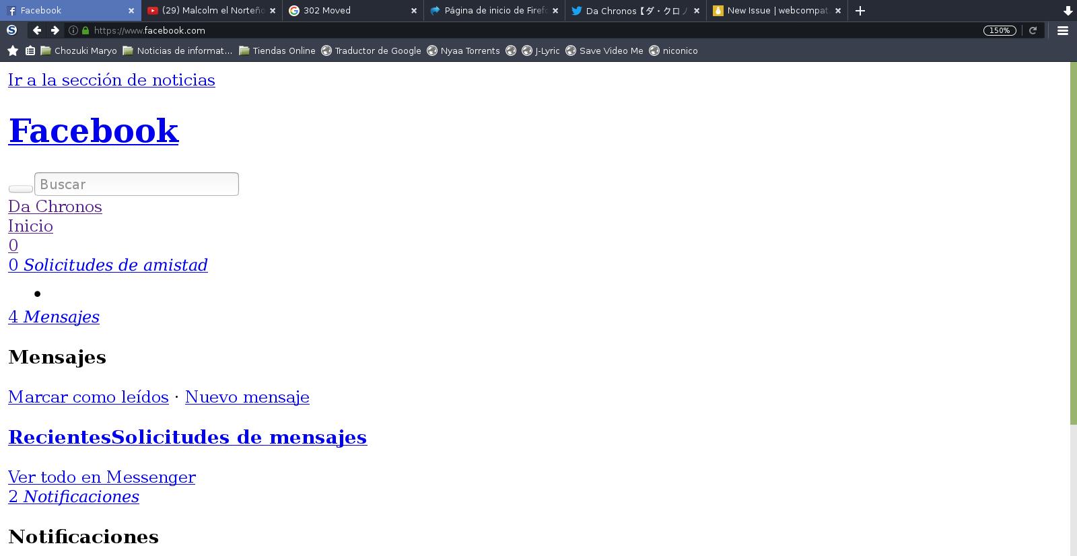Viewport: 1077px width, 556px height.
Task: Open Noticias de informat... bookmark folder
Action: tap(178, 50)
